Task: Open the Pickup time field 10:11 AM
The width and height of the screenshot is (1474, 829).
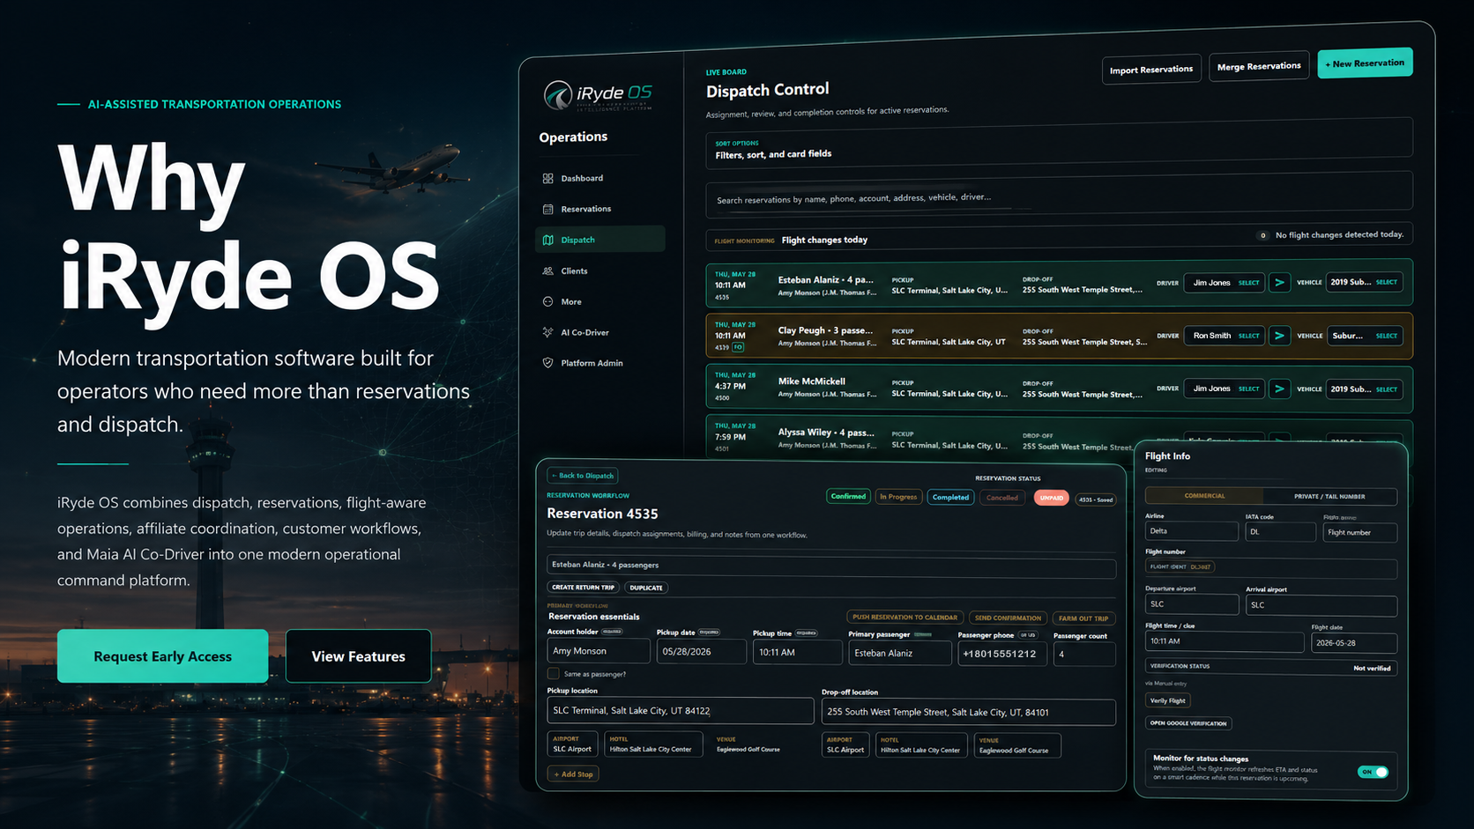Action: pos(797,652)
